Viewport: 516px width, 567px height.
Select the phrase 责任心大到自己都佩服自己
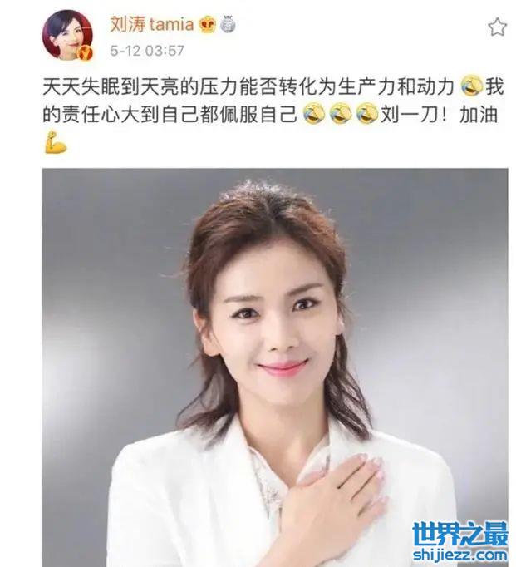pos(179,115)
